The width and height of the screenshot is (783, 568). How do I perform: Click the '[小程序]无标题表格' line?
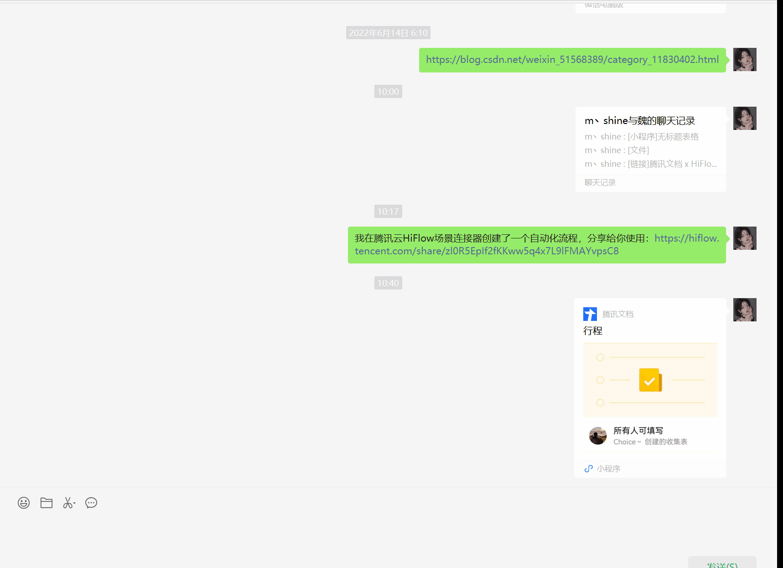tap(642, 137)
